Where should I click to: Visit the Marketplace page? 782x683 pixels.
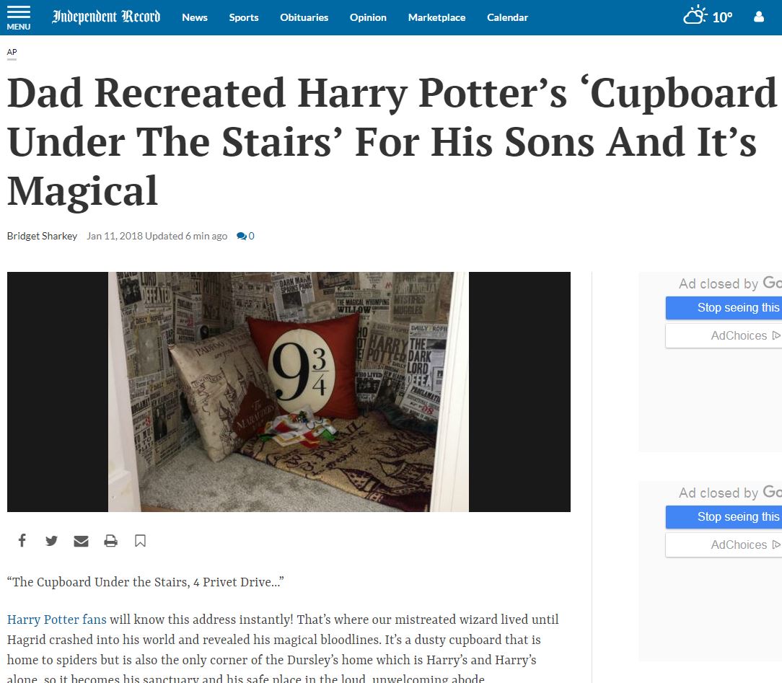[437, 17]
